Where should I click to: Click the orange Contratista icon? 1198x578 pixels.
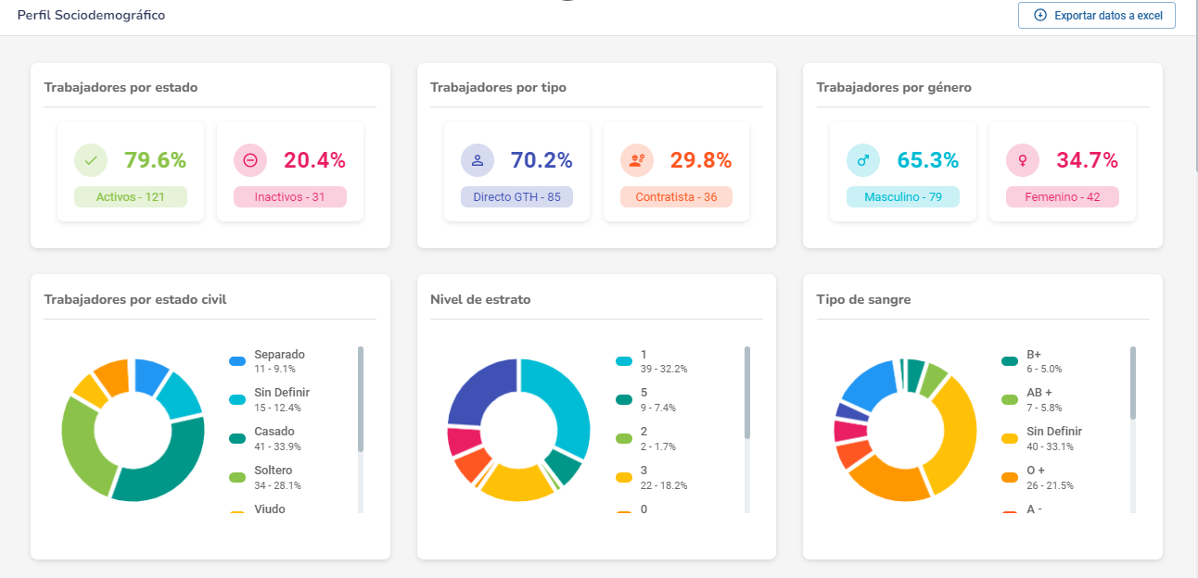coord(637,160)
